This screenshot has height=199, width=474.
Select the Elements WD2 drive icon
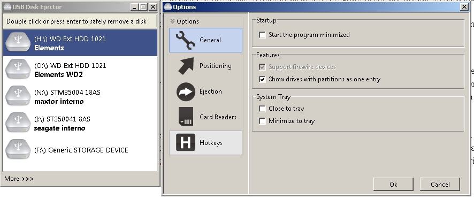[18, 69]
